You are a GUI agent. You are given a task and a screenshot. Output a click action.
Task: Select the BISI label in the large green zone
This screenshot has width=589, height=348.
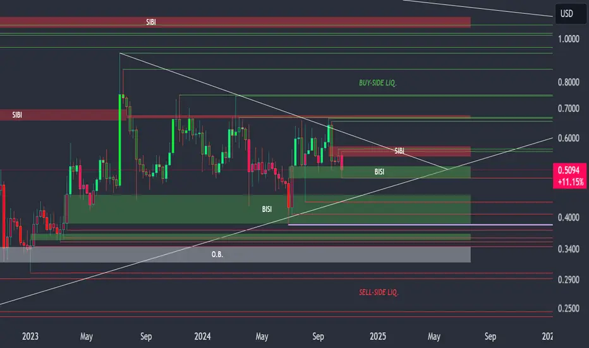pyautogui.click(x=267, y=209)
